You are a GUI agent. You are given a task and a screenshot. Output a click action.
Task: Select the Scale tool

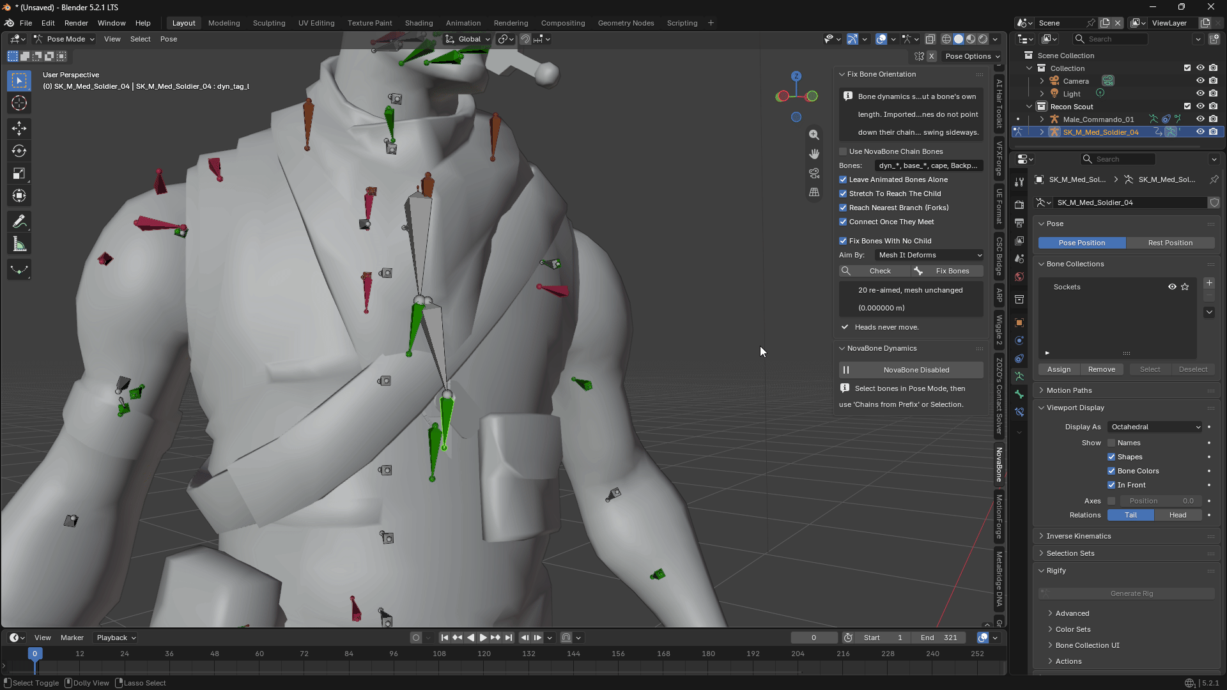point(19,173)
